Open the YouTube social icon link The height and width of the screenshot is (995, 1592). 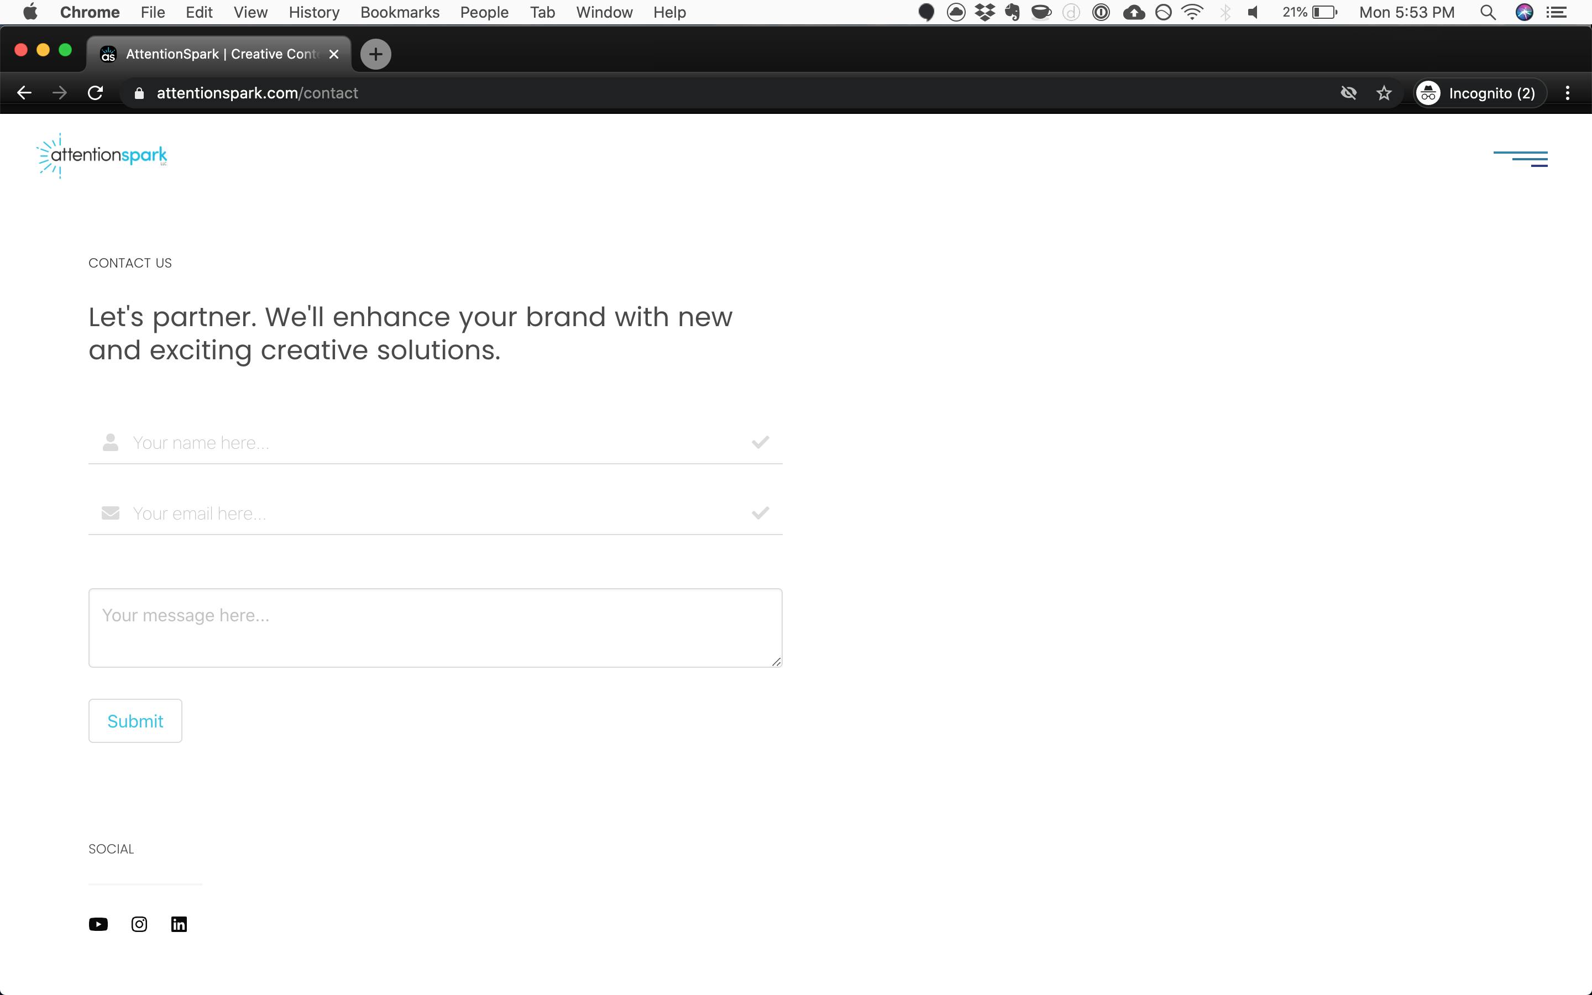point(98,924)
